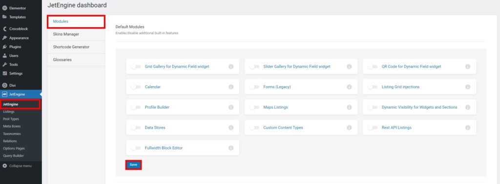Image resolution: width=500 pixels, height=184 pixels.
Task: Enable the Profile Builder toggle
Action: pyautogui.click(x=136, y=108)
